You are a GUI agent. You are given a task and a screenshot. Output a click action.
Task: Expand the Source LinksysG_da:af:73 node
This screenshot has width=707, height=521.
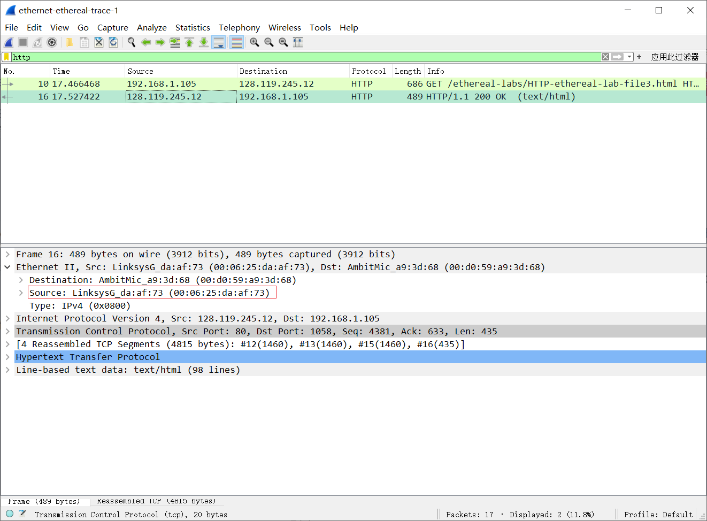pyautogui.click(x=20, y=293)
